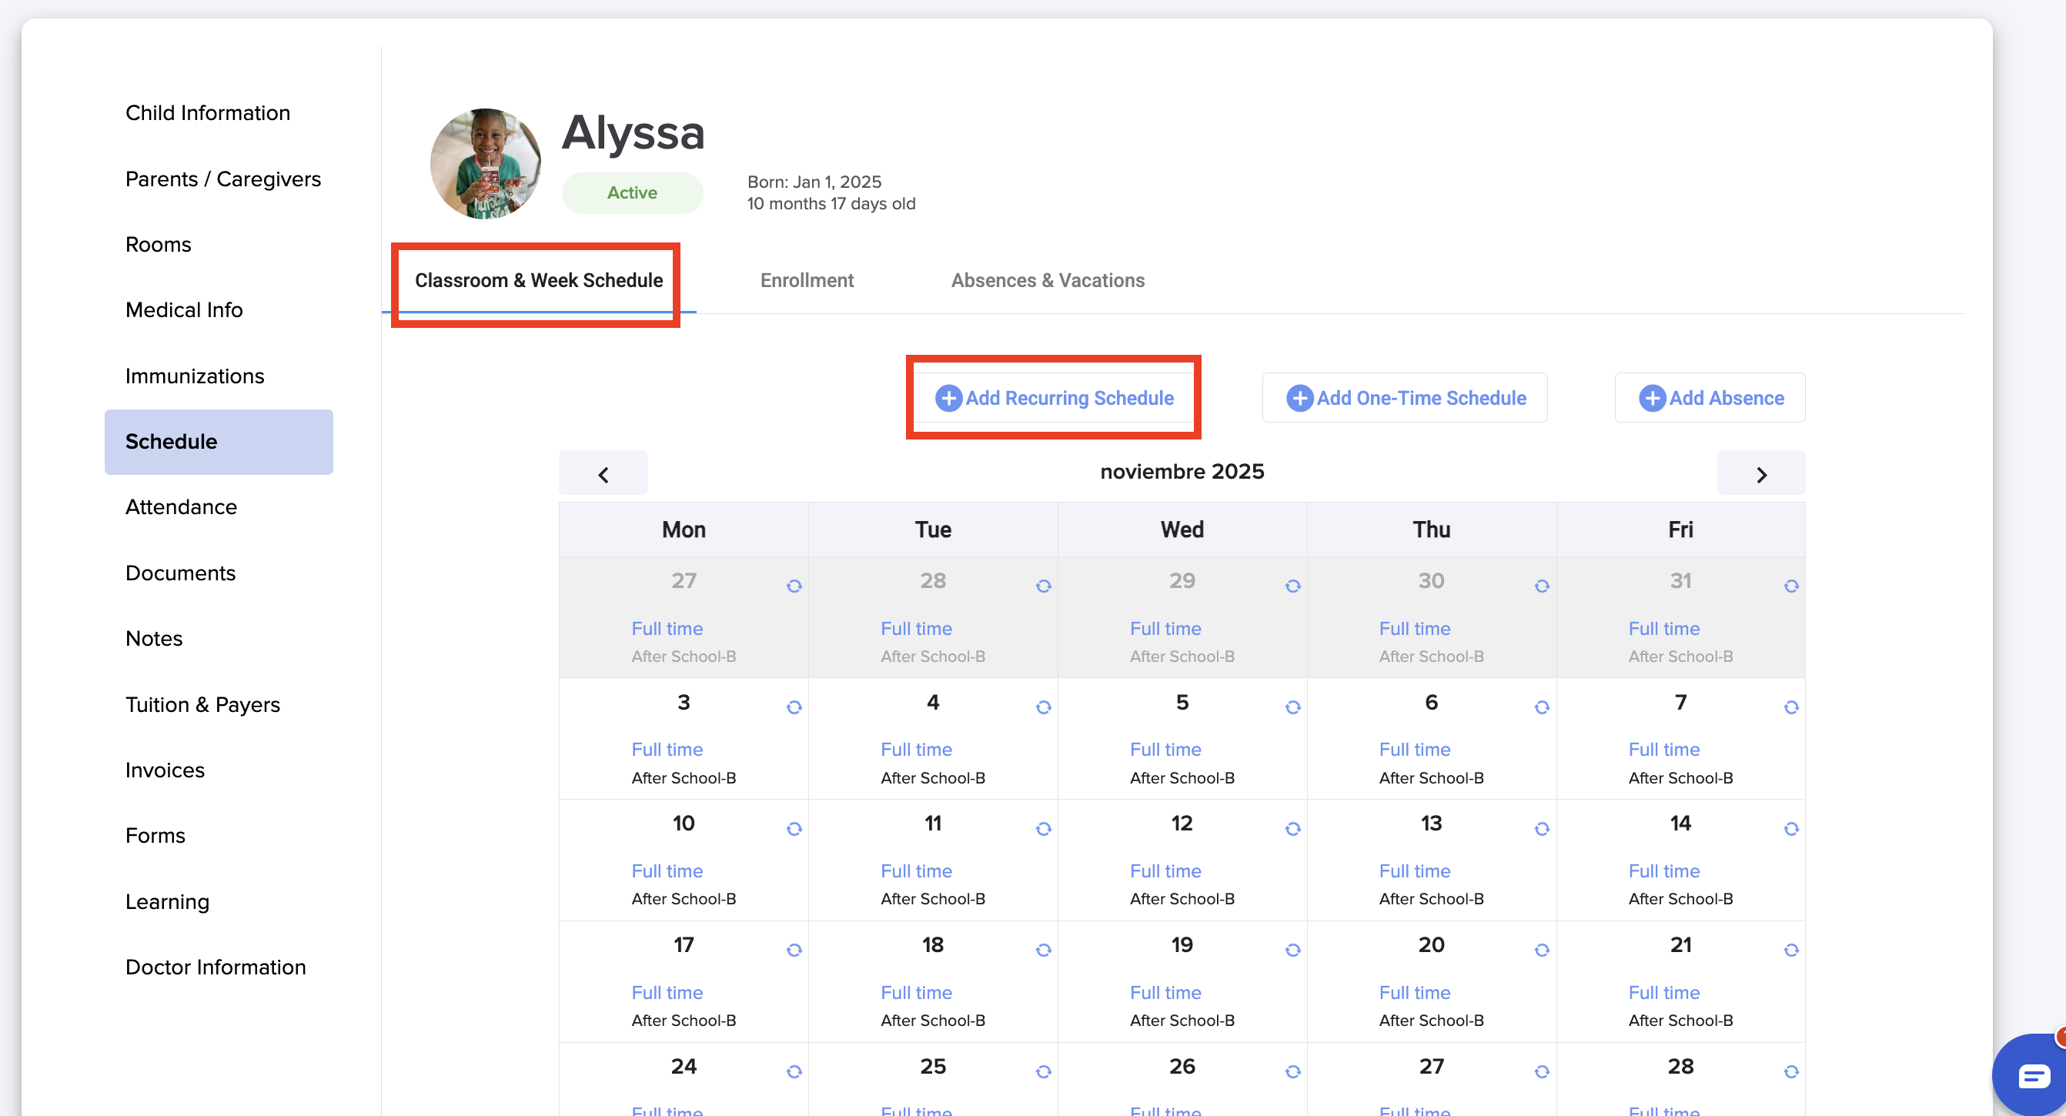Screen dimensions: 2066x1116
Task: Open Medical Info in sidebar
Action: (x=184, y=309)
